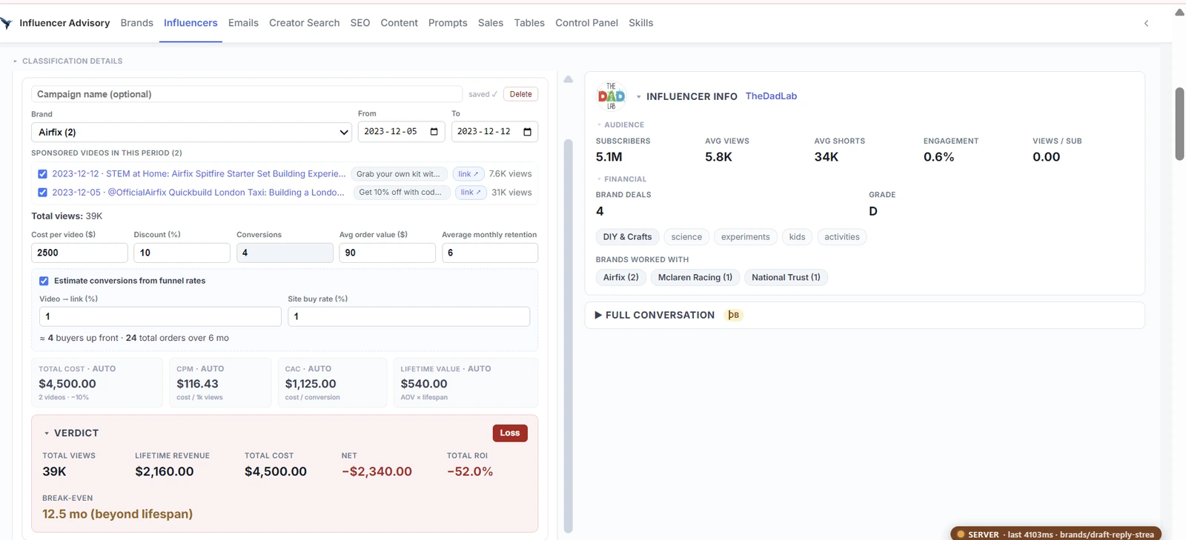The width and height of the screenshot is (1186, 540).
Task: Switch to the Emails tab
Action: click(x=243, y=23)
